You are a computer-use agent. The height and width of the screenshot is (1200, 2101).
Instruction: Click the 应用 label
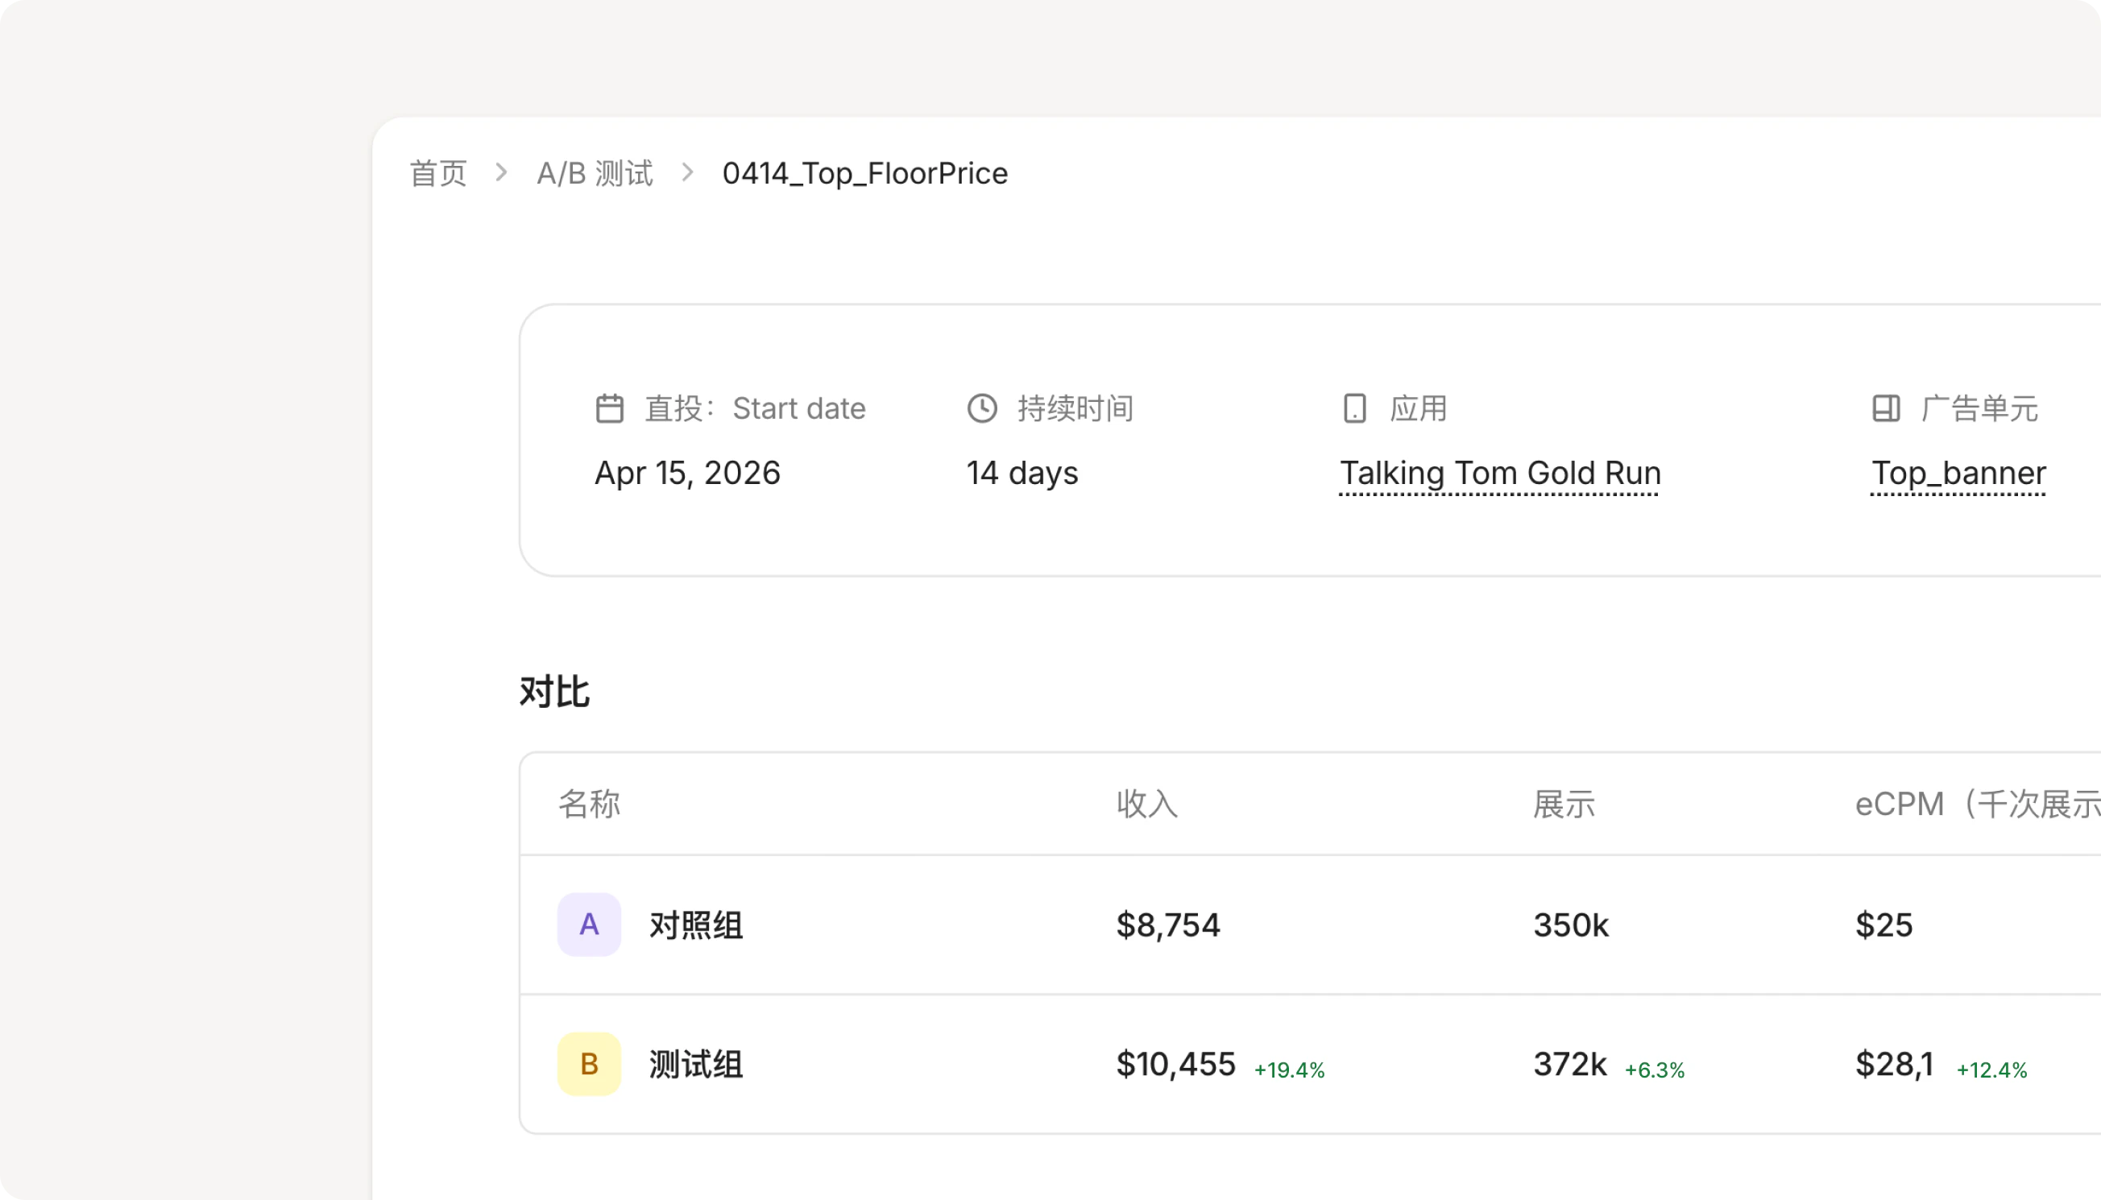pyautogui.click(x=1419, y=409)
